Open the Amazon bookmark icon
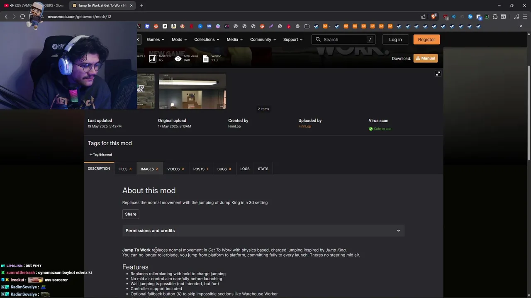The width and height of the screenshot is (531, 298). (x=173, y=26)
